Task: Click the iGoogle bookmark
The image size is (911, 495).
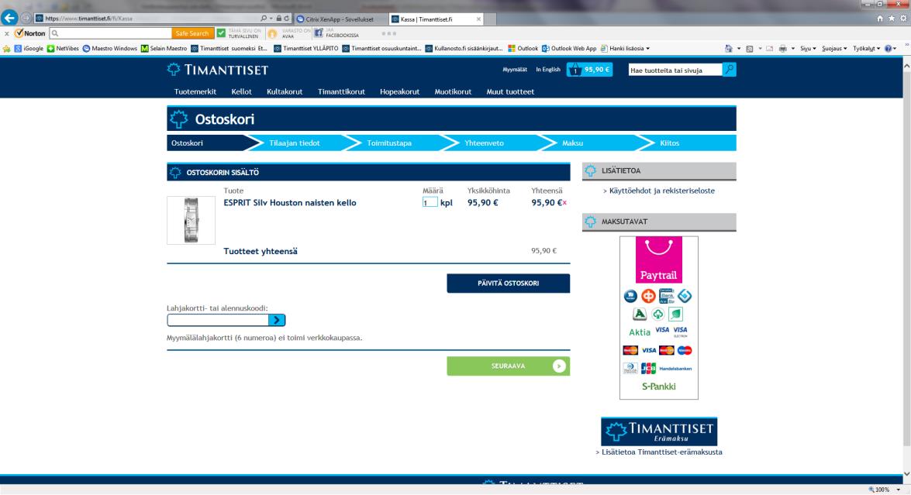Action: coord(29,49)
